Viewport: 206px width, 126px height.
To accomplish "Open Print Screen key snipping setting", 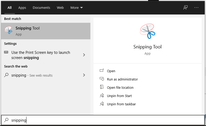I will (45, 55).
